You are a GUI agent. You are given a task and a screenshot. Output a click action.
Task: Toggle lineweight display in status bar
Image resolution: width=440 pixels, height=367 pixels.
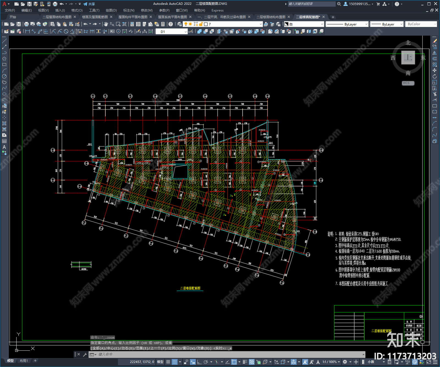tap(245, 362)
